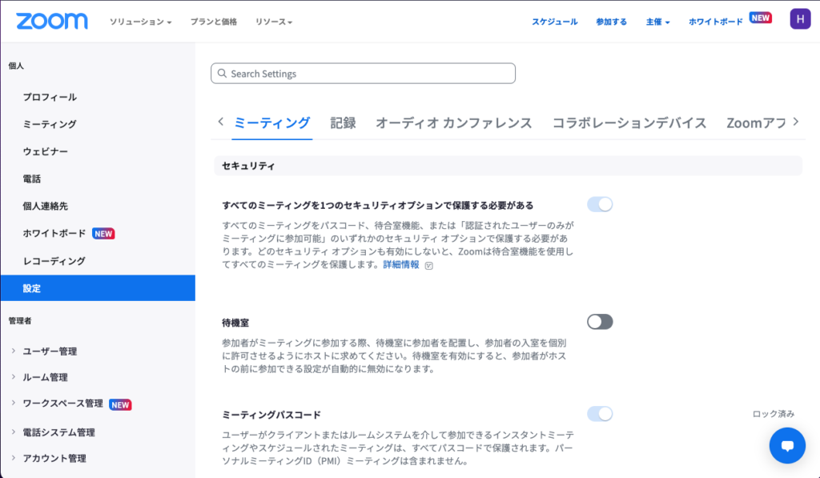Image resolution: width=820 pixels, height=478 pixels.
Task: Open the ソリューション dropdown menu
Action: point(141,22)
